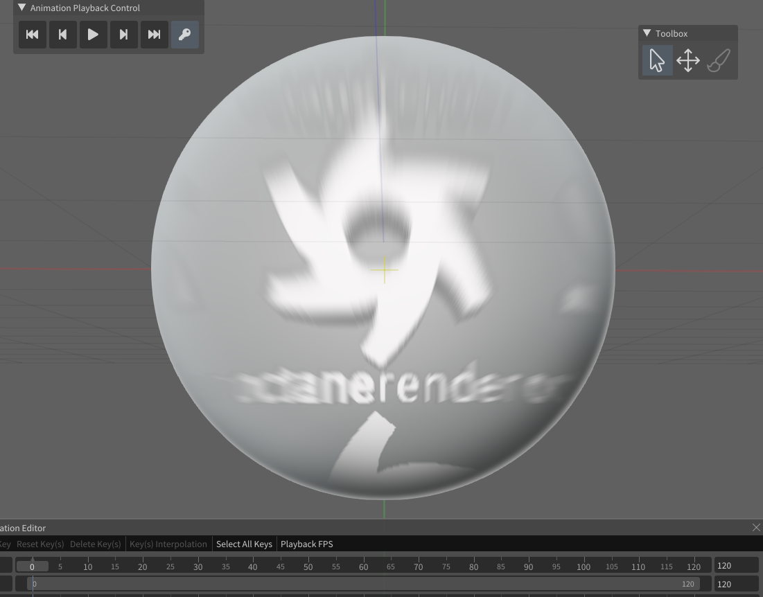
Task: Click timeline at frame 30
Action: pyautogui.click(x=198, y=567)
